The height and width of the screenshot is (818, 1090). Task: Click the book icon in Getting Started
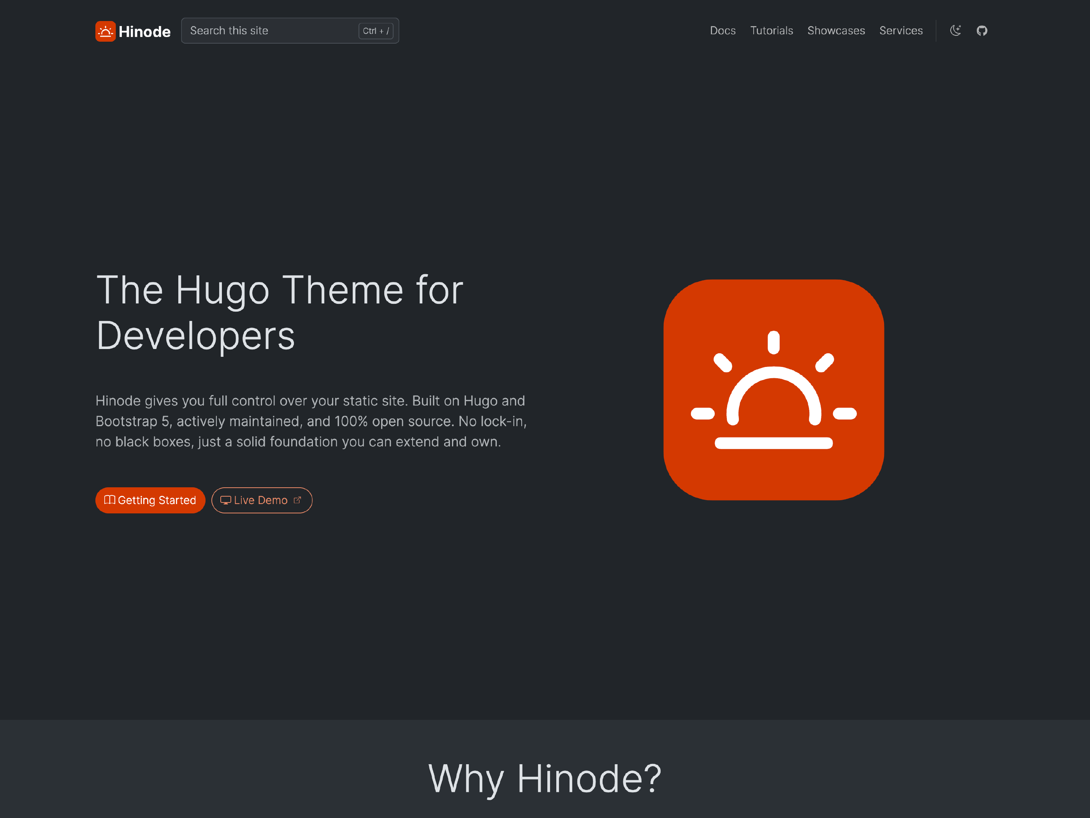point(109,500)
